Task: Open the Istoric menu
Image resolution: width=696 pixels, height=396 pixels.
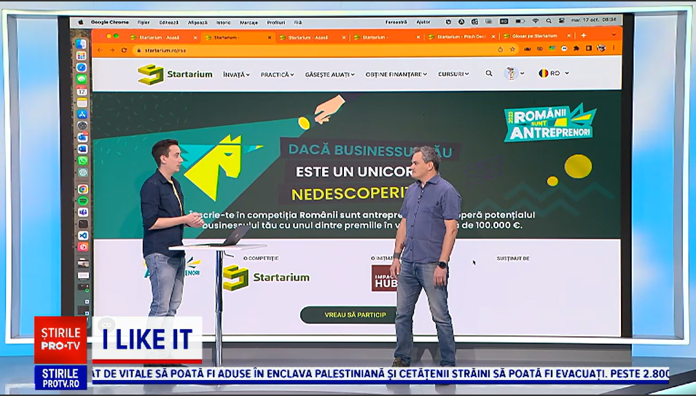Action: [x=223, y=22]
